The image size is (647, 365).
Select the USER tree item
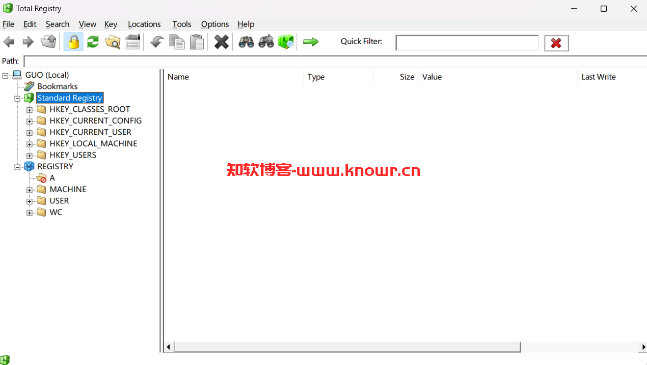click(59, 201)
